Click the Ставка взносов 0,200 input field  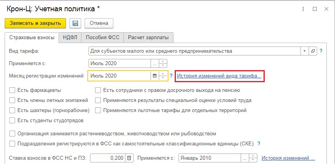tap(108, 158)
